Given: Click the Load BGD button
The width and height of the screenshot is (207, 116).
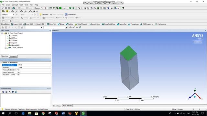Looking at the screenshot, I should pos(28,24).
